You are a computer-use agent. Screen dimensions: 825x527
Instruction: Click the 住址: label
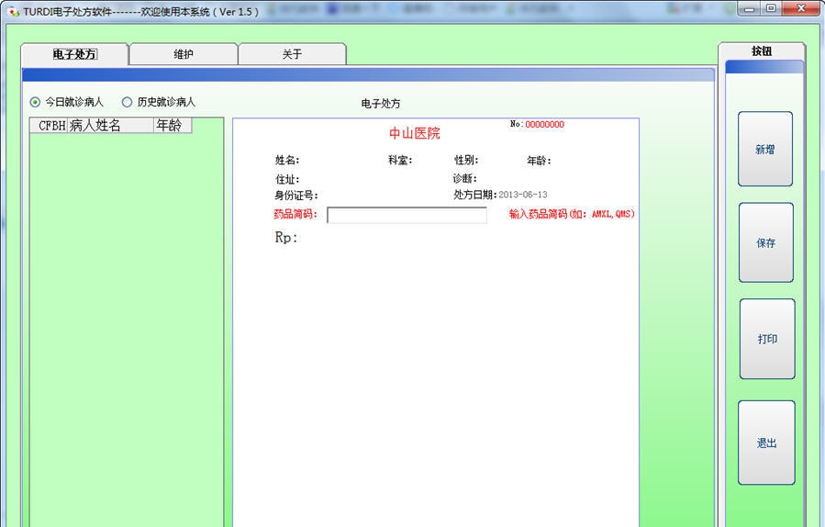pyautogui.click(x=287, y=179)
